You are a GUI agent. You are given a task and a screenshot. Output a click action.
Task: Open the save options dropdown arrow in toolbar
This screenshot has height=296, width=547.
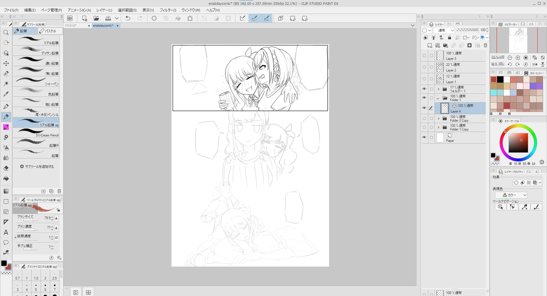coord(117,18)
